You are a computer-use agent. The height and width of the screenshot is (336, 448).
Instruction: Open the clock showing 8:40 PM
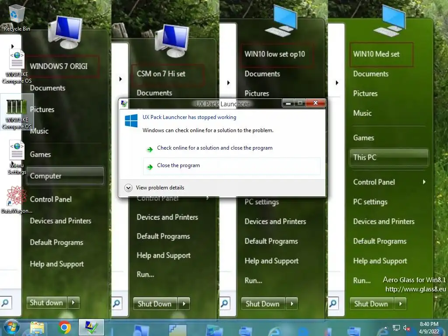pyautogui.click(x=429, y=328)
